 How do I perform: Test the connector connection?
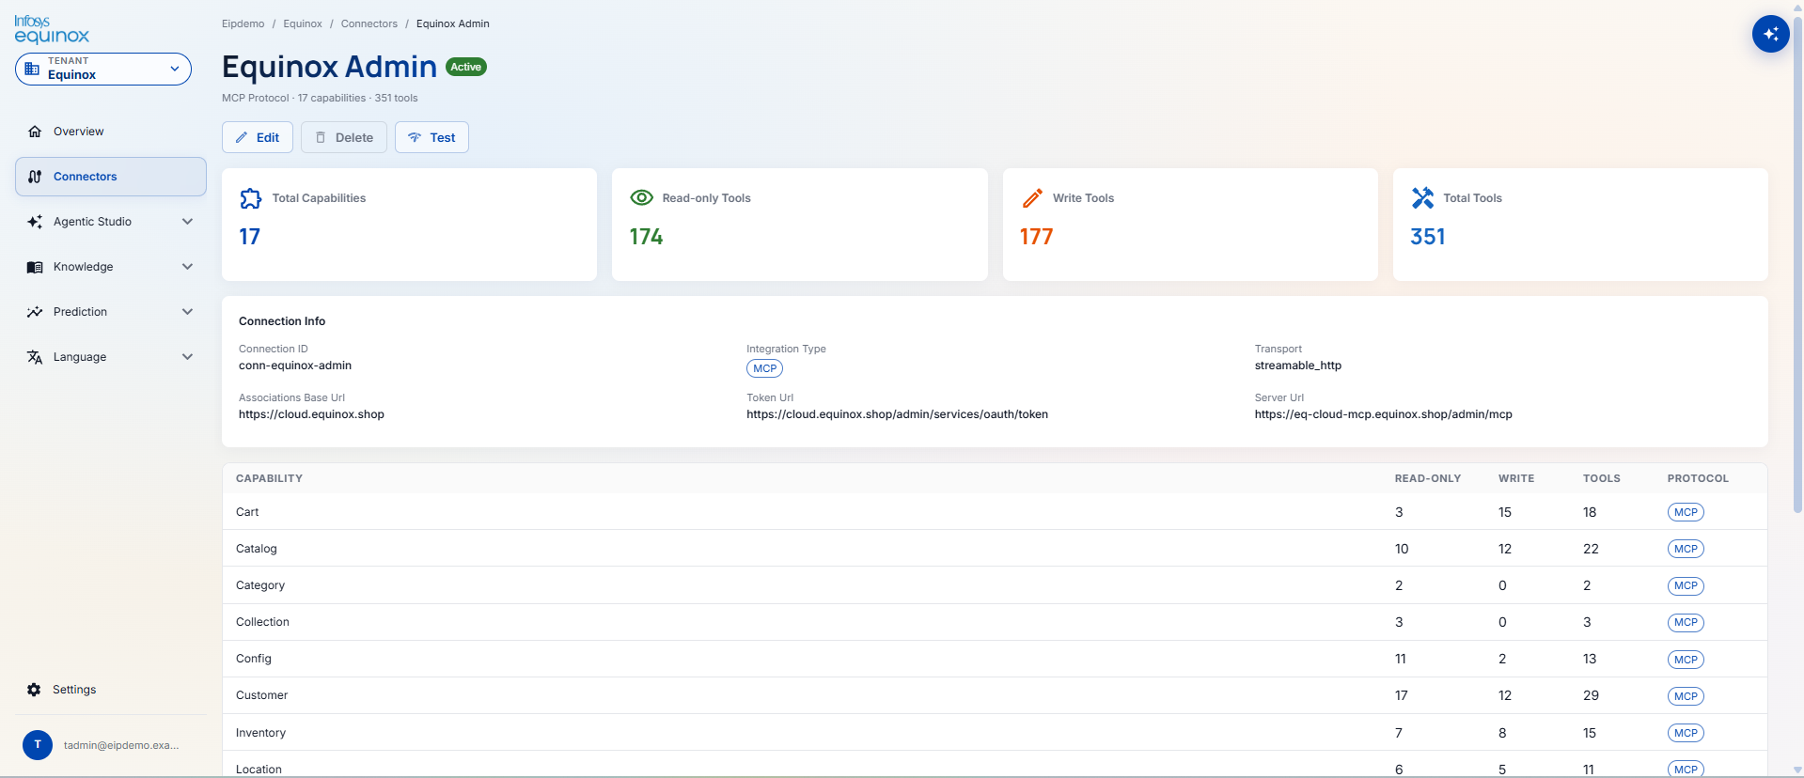pyautogui.click(x=431, y=137)
